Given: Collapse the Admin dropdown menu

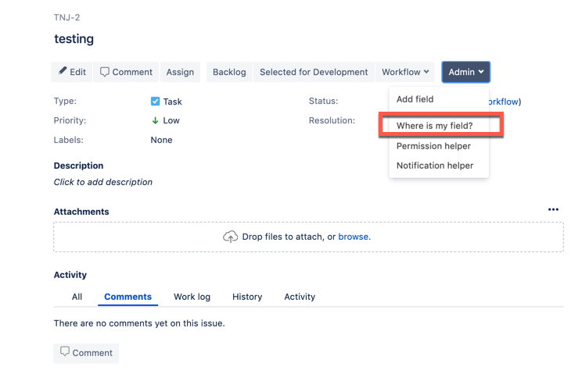Looking at the screenshot, I should (465, 72).
